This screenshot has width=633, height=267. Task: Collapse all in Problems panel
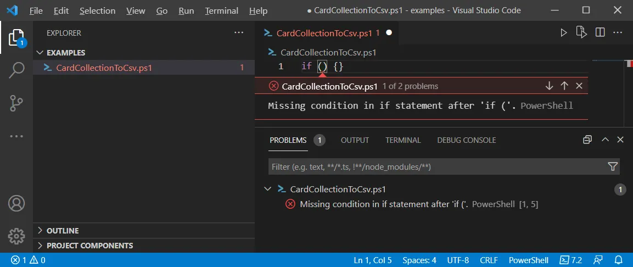point(587,140)
